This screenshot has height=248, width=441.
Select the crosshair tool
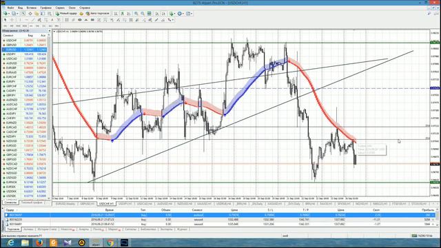tap(12, 20)
